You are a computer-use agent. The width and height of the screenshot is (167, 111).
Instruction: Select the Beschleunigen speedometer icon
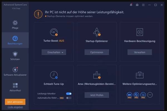click(x=15, y=38)
